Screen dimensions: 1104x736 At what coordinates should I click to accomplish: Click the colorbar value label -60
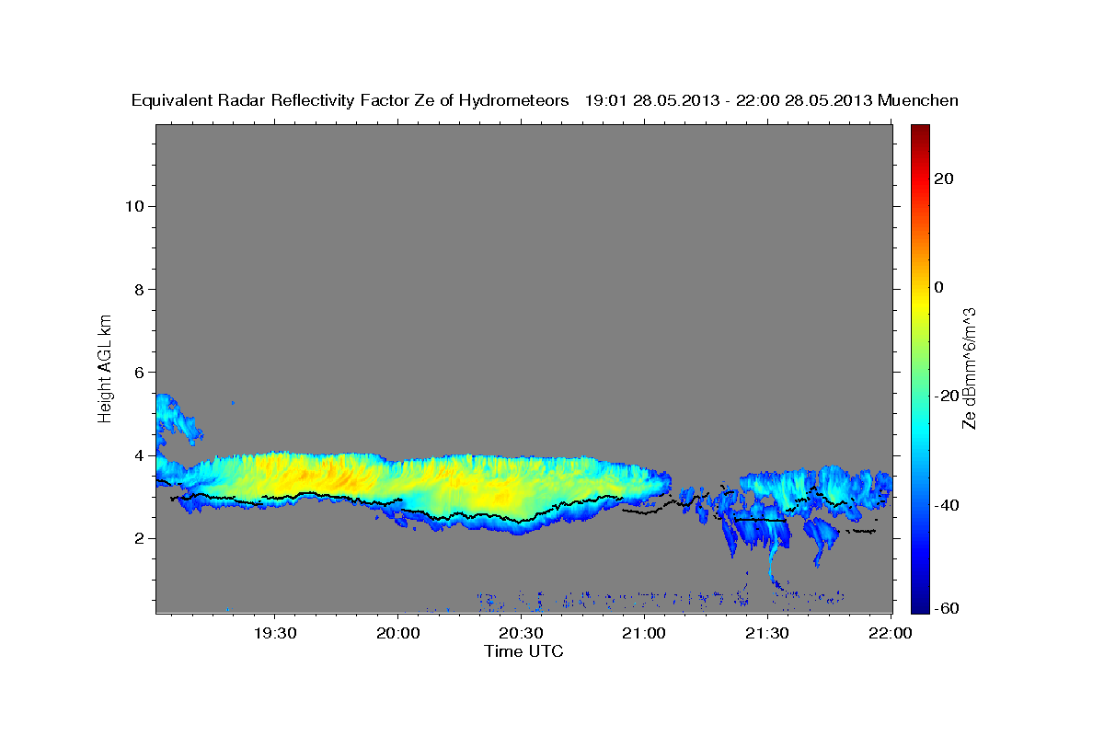coord(945,607)
